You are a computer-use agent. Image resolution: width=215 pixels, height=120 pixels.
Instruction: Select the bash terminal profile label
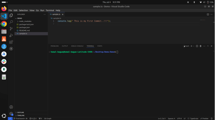[186, 46]
